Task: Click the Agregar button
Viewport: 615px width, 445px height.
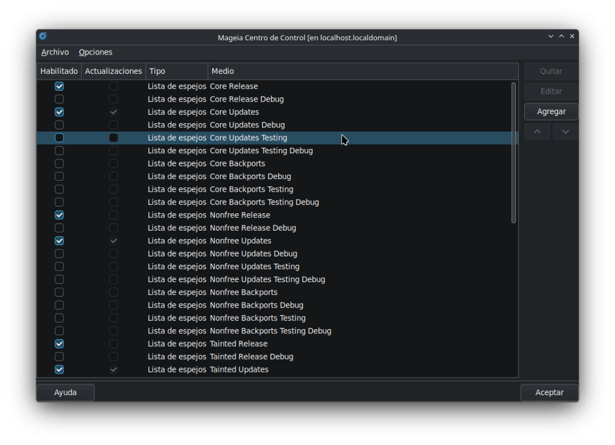Action: click(x=551, y=111)
